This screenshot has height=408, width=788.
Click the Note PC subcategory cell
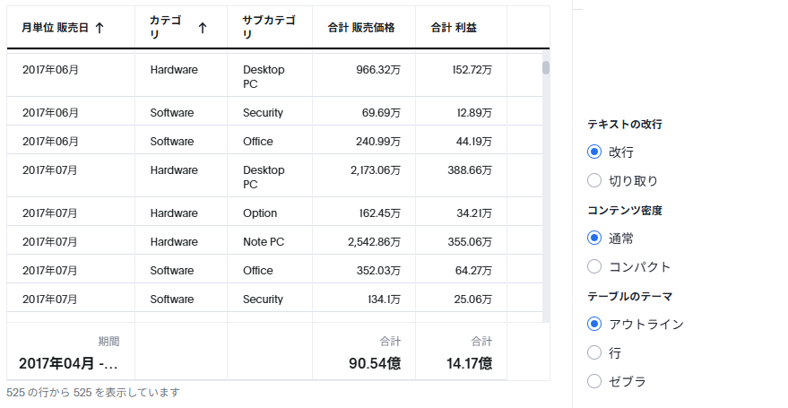pos(269,242)
